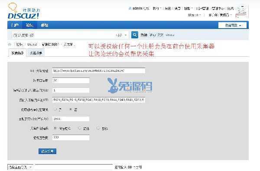Select the middle radio in the three-option row
This screenshot has width=260, height=171.
pyautogui.click(x=80, y=128)
